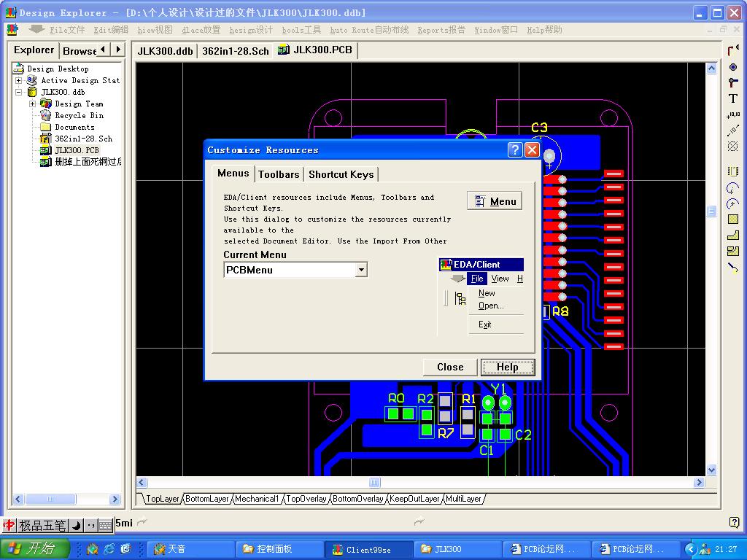Open the 362in1-28.Sch document tab
Screen dimensions: 747x560
coord(235,51)
